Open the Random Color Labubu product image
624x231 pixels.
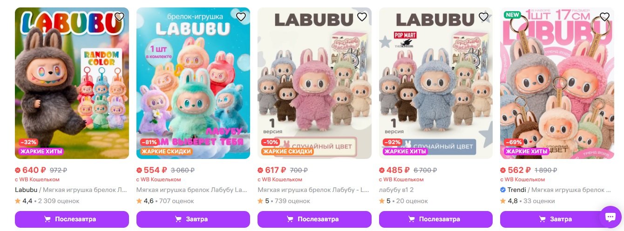(x=72, y=83)
